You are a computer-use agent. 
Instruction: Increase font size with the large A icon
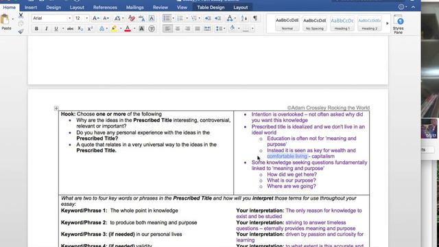(x=95, y=19)
